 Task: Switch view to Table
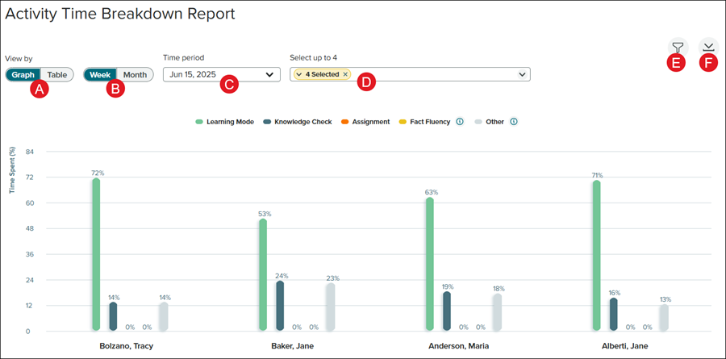(x=56, y=74)
